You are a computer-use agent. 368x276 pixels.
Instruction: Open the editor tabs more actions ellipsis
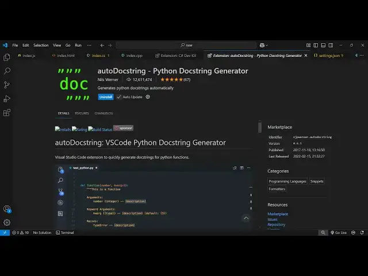click(x=362, y=55)
